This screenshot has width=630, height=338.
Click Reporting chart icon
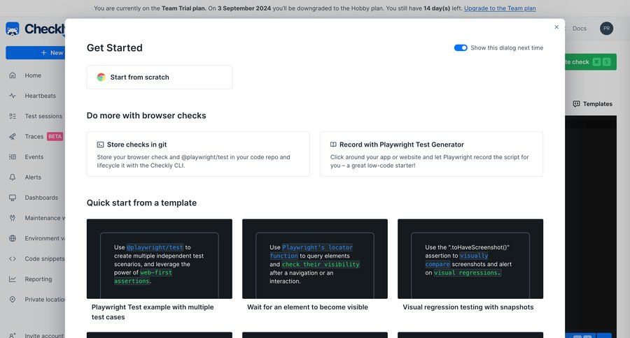13,279
